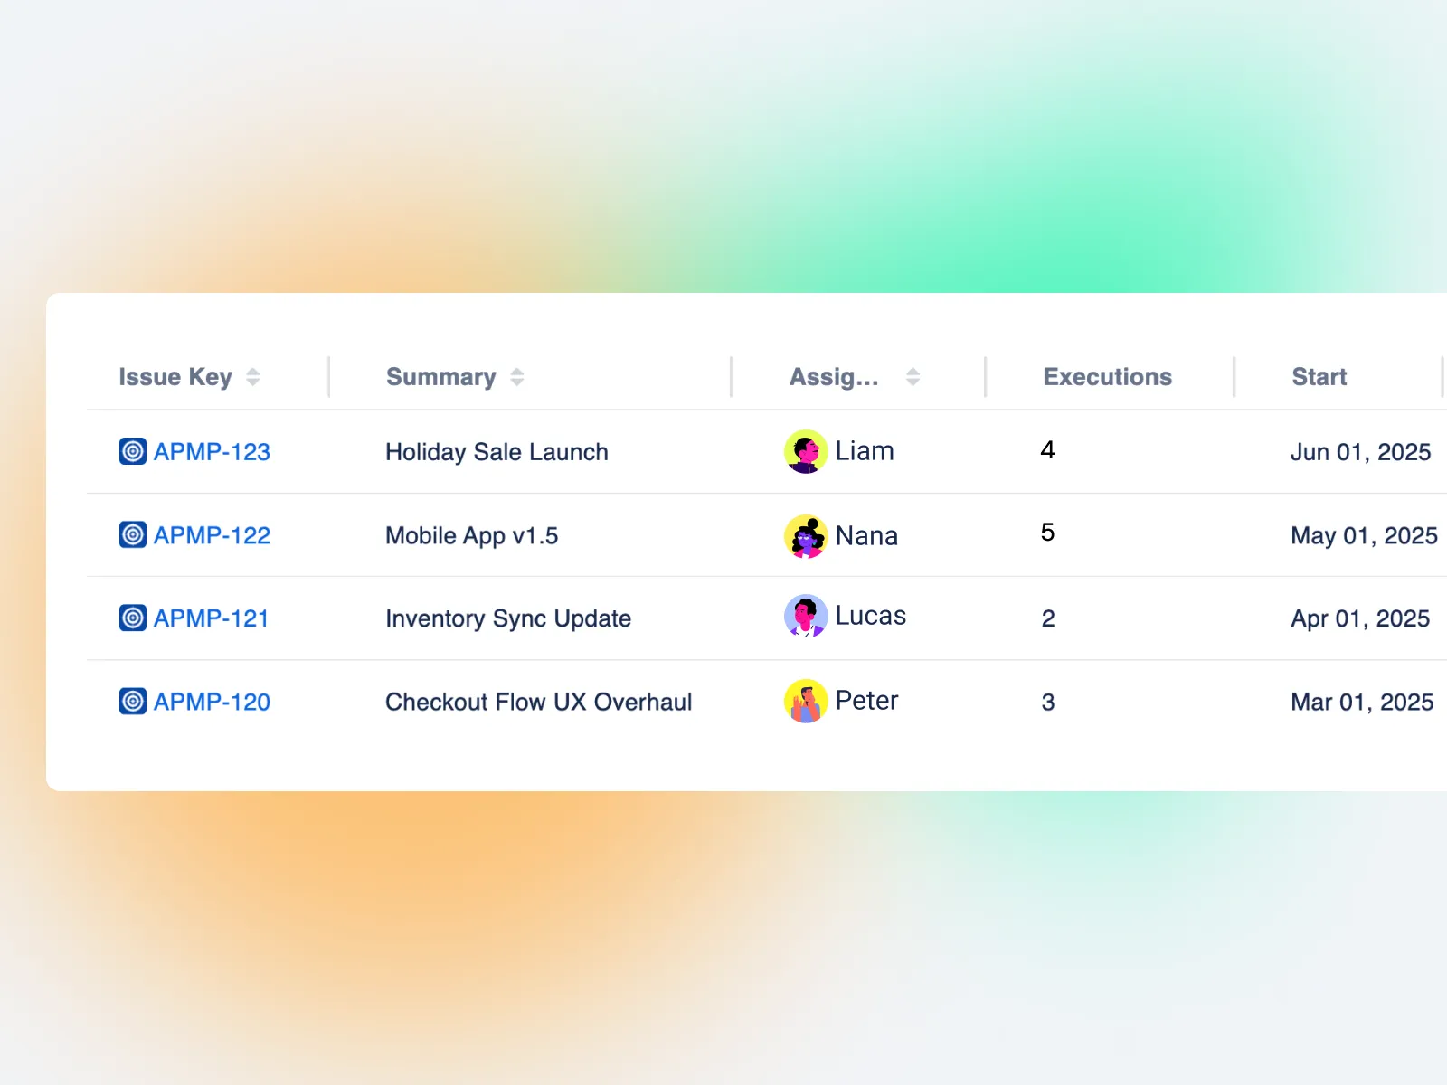The image size is (1447, 1085).
Task: Click the issue type icon beside APMP-122
Action: [133, 535]
